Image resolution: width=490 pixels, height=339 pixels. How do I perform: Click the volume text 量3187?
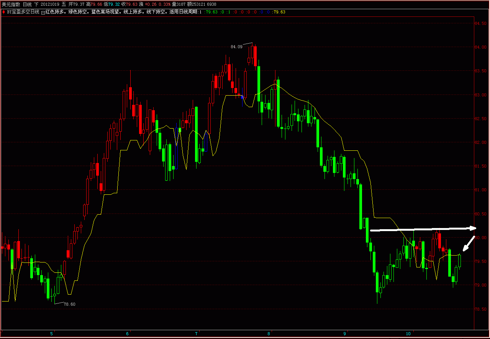coord(179,4)
